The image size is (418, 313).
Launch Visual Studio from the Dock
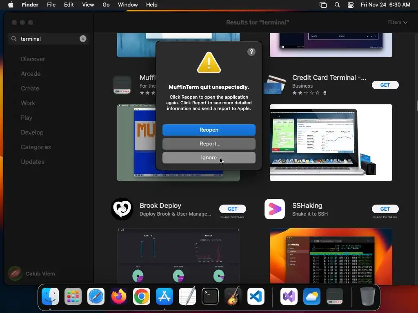(x=289, y=296)
